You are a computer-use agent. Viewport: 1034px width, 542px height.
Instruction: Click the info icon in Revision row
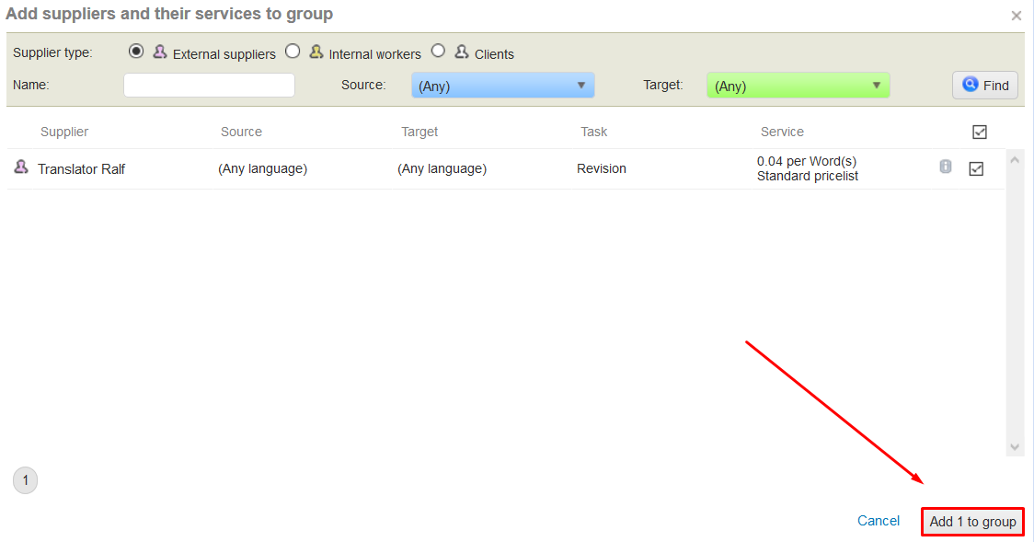click(x=946, y=167)
